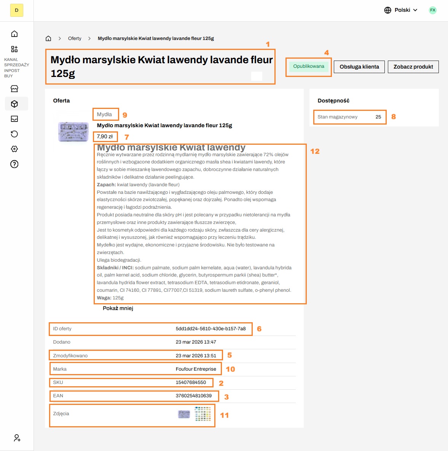Open the first thumbnail in Zdjęcia row
Image resolution: width=448 pixels, height=451 pixels.
[x=184, y=414]
